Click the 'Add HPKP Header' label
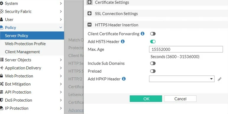Image resolution: width=228 pixels, height=114 pixels. pyautogui.click(x=104, y=79)
